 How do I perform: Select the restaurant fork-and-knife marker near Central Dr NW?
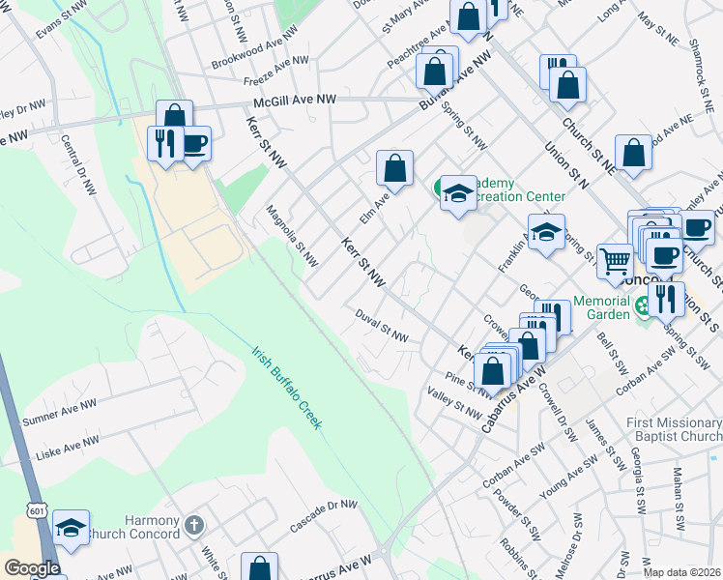(165, 146)
